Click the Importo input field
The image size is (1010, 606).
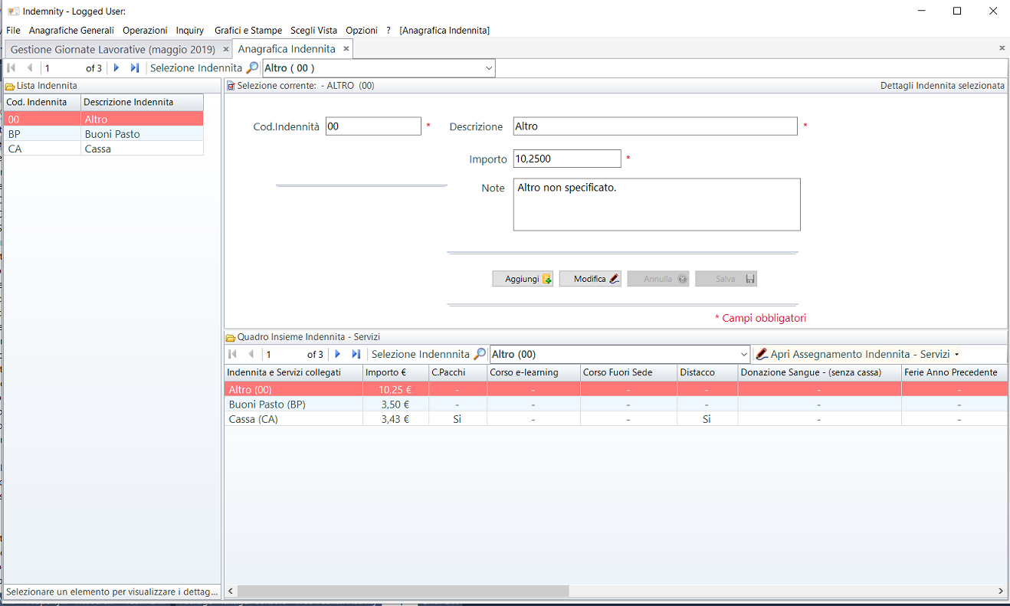(x=567, y=159)
